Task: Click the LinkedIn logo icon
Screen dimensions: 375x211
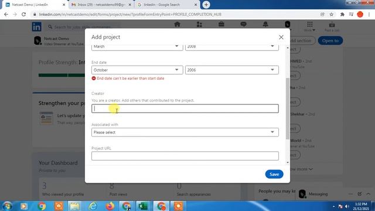Action: tap(36, 27)
